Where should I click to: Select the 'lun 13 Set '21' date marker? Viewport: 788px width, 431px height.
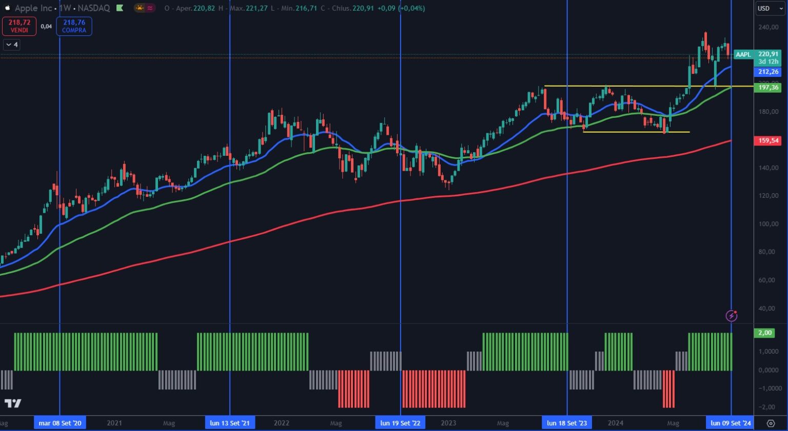coord(230,423)
